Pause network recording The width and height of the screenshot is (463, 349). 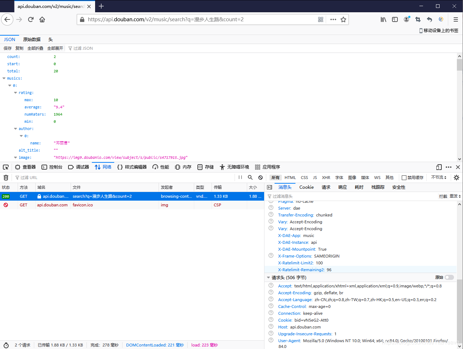pos(240,178)
